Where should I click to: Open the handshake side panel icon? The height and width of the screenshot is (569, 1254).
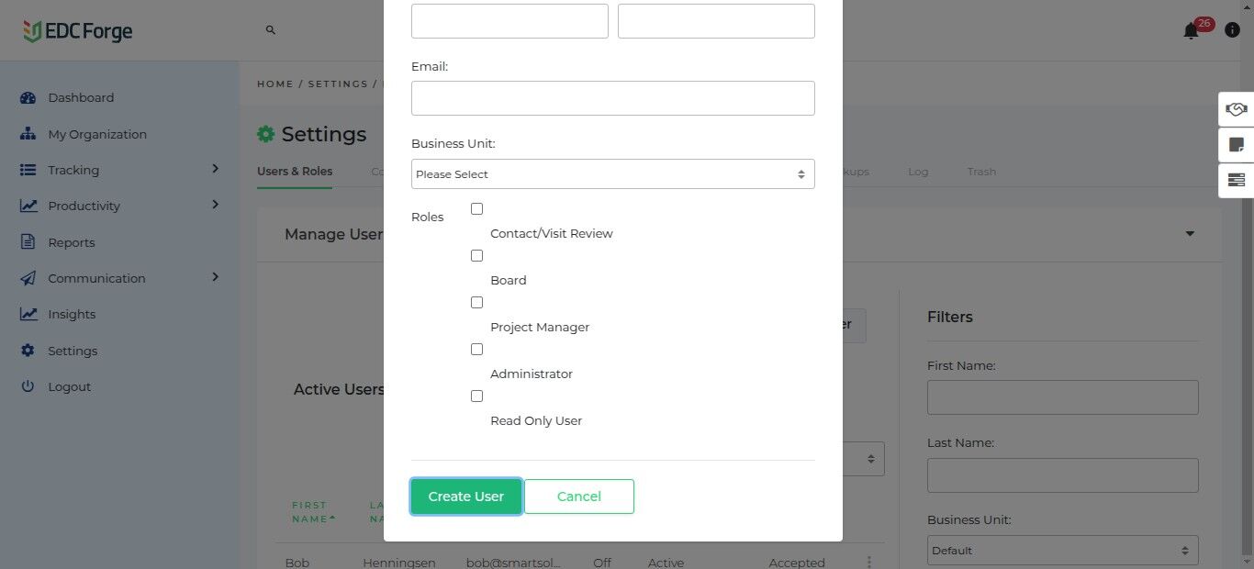tap(1236, 109)
